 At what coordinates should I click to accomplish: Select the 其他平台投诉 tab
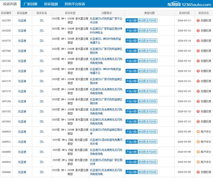(x=75, y=4)
